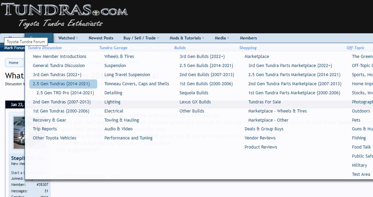373x197 pixels.
Task: Open the Lexus GX Builds forum
Action: coord(195,102)
